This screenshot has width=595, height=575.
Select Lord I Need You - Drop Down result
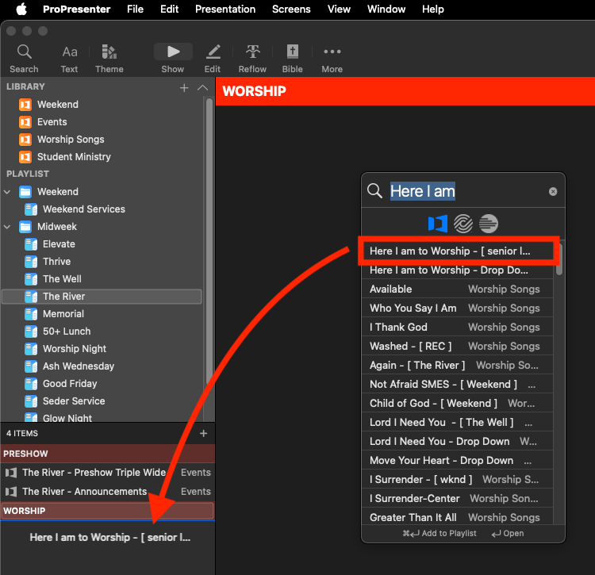pos(458,441)
